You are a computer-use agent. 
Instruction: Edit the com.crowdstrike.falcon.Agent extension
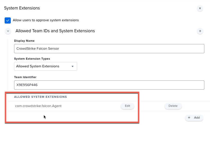coord(127,106)
